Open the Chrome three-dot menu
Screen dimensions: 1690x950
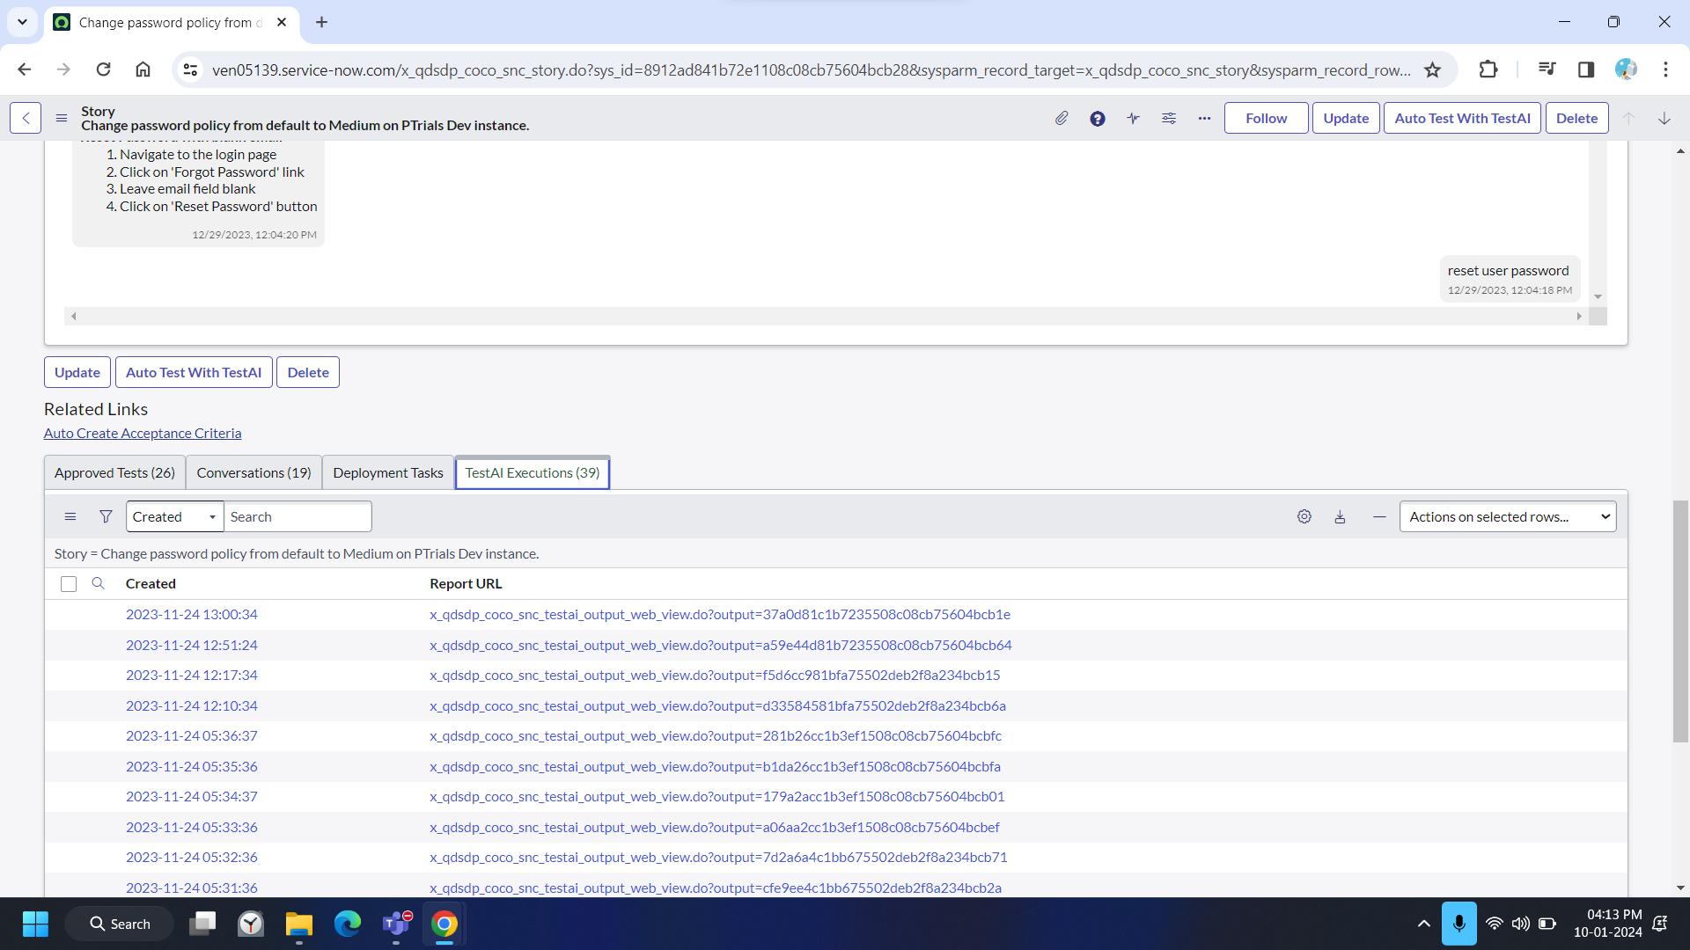(x=1665, y=69)
